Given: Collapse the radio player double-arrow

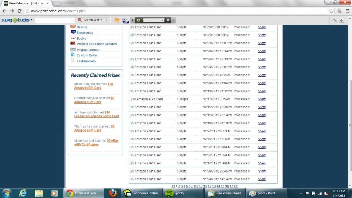Looking at the screenshot, I should coord(173,20).
